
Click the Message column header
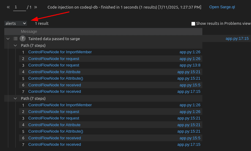[29, 32]
